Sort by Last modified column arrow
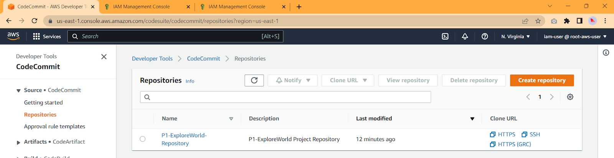 472,119
